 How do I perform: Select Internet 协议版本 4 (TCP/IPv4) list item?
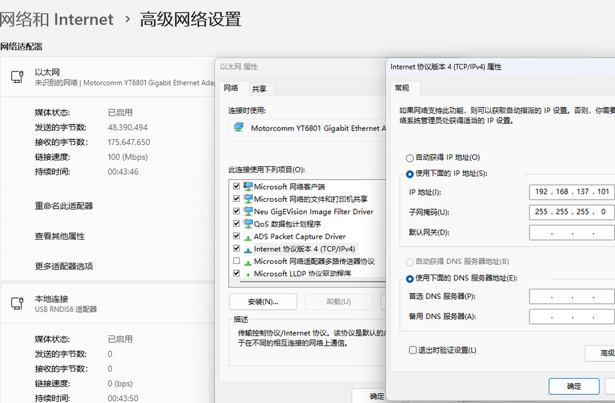coord(304,249)
